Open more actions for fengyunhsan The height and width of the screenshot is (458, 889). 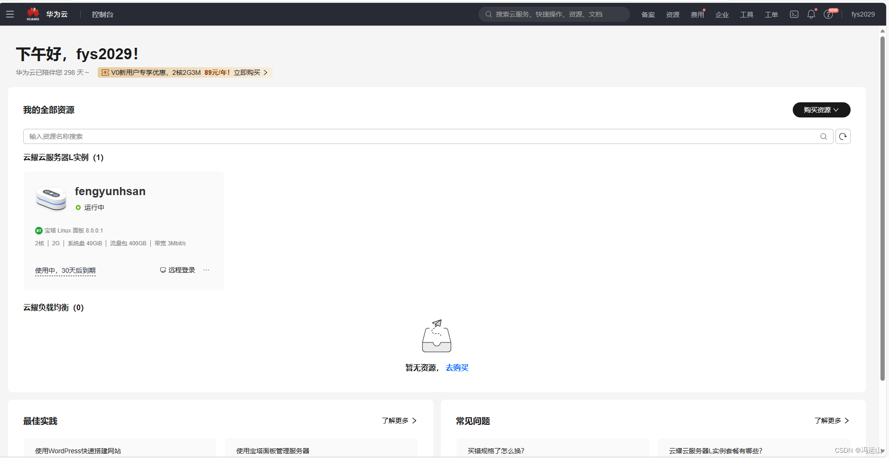point(206,270)
